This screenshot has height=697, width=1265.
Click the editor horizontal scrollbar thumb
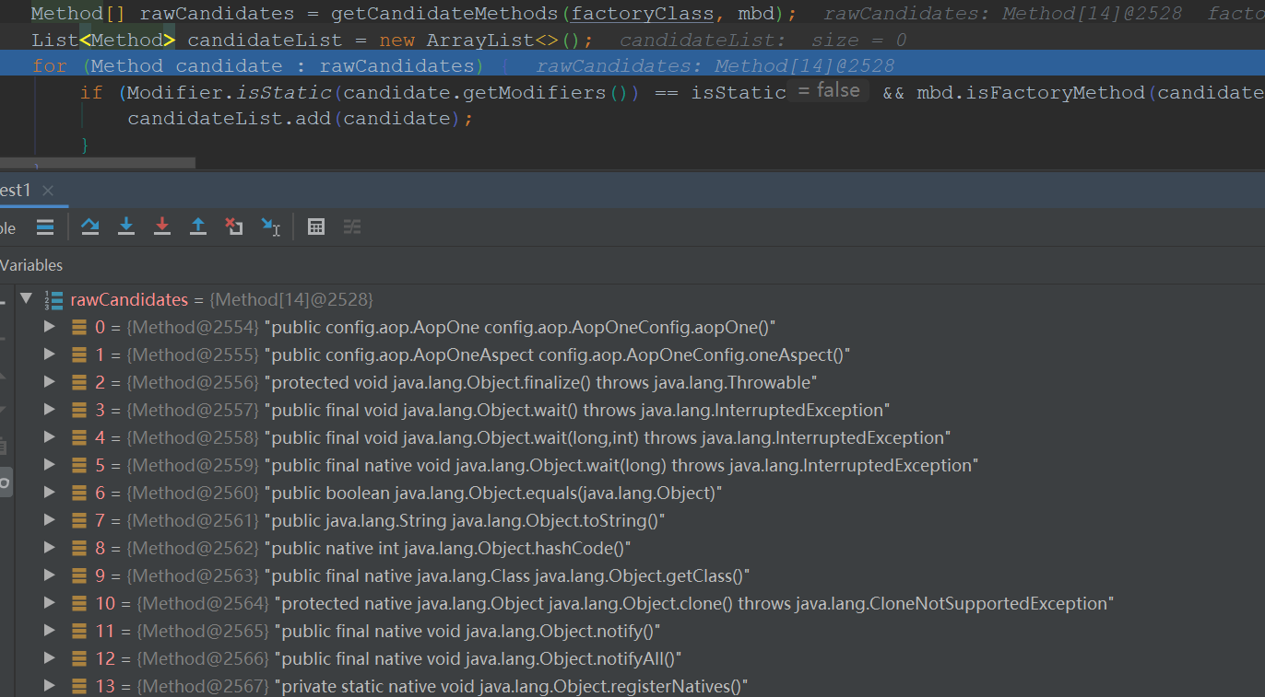click(x=98, y=163)
